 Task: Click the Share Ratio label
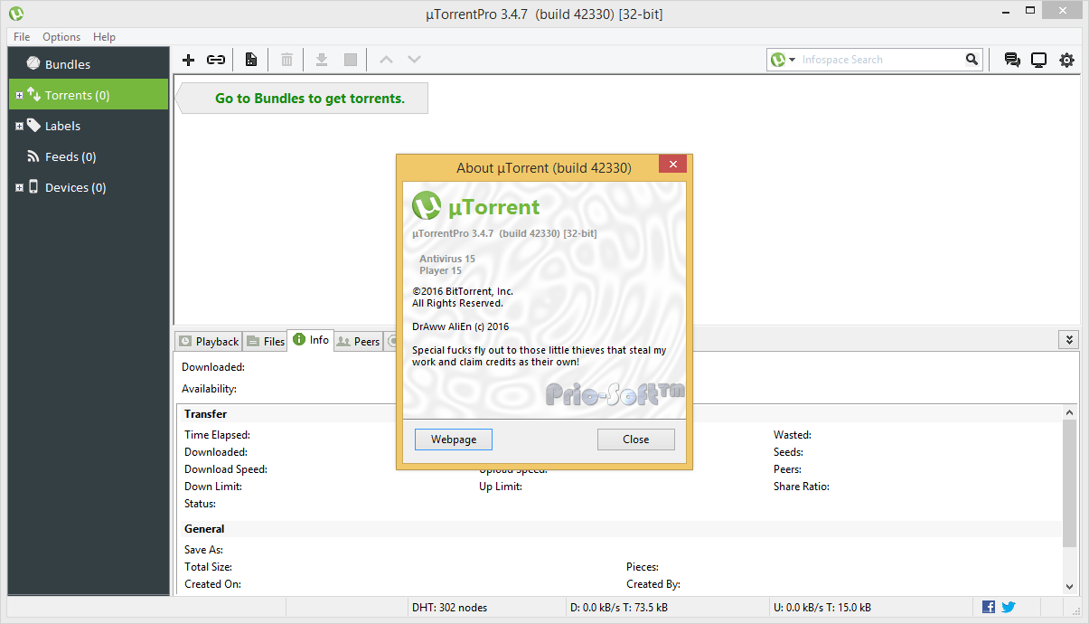[801, 487]
